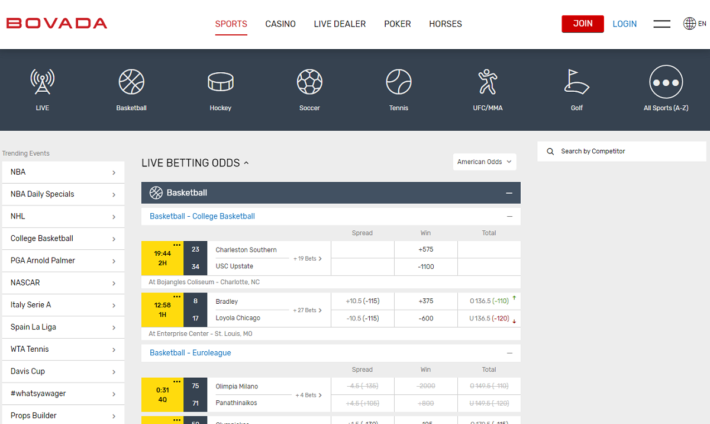Open NBA Daily Specials
The height and width of the screenshot is (424, 710).
pos(62,194)
